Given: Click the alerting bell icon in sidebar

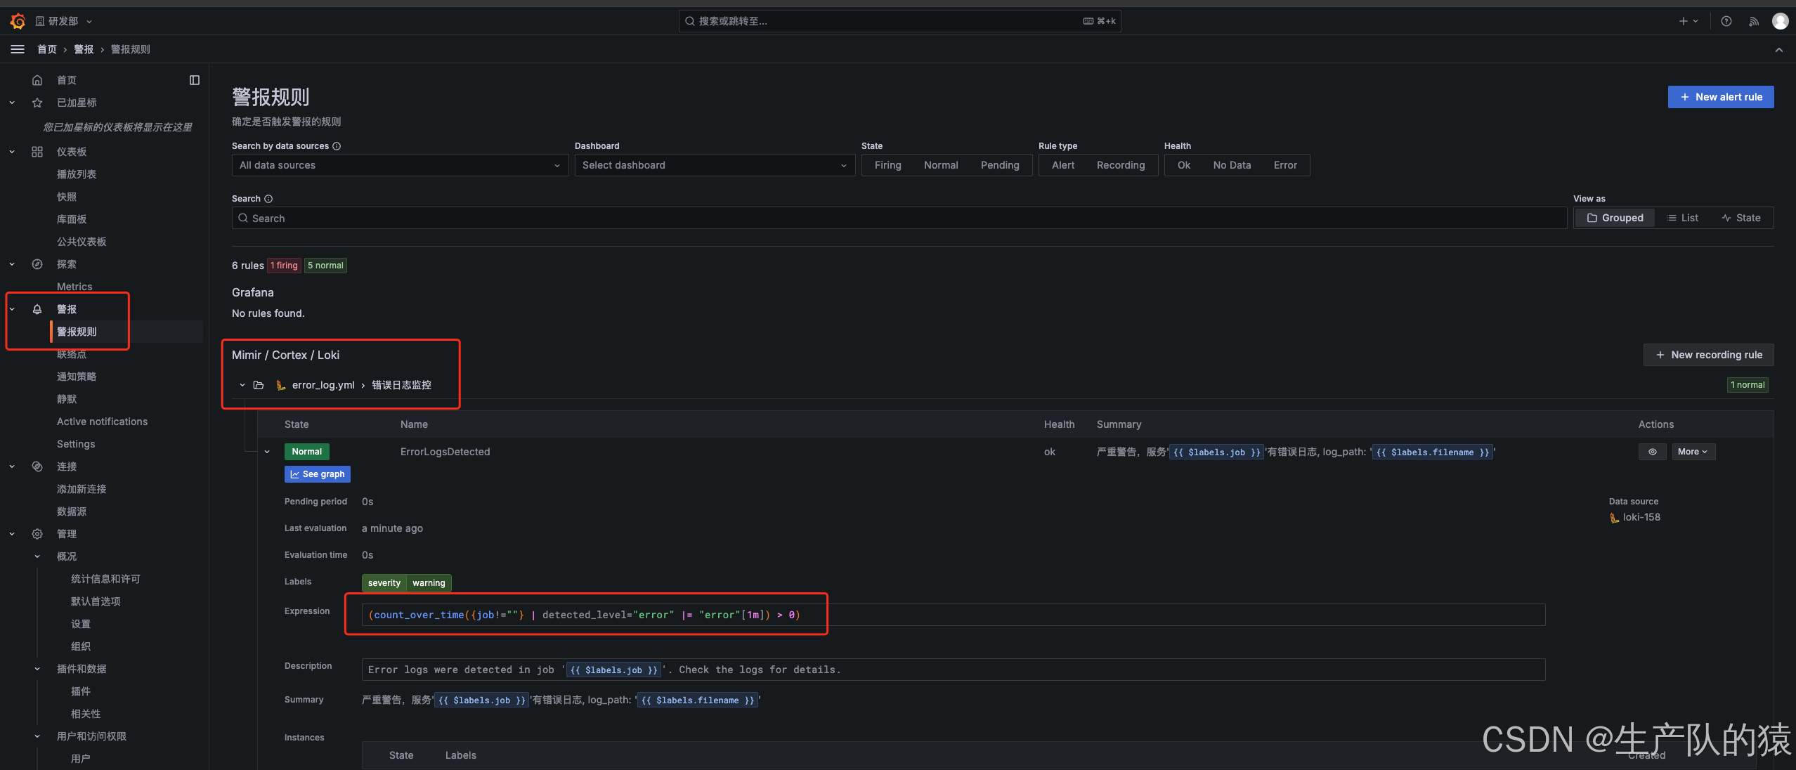Looking at the screenshot, I should (37, 309).
